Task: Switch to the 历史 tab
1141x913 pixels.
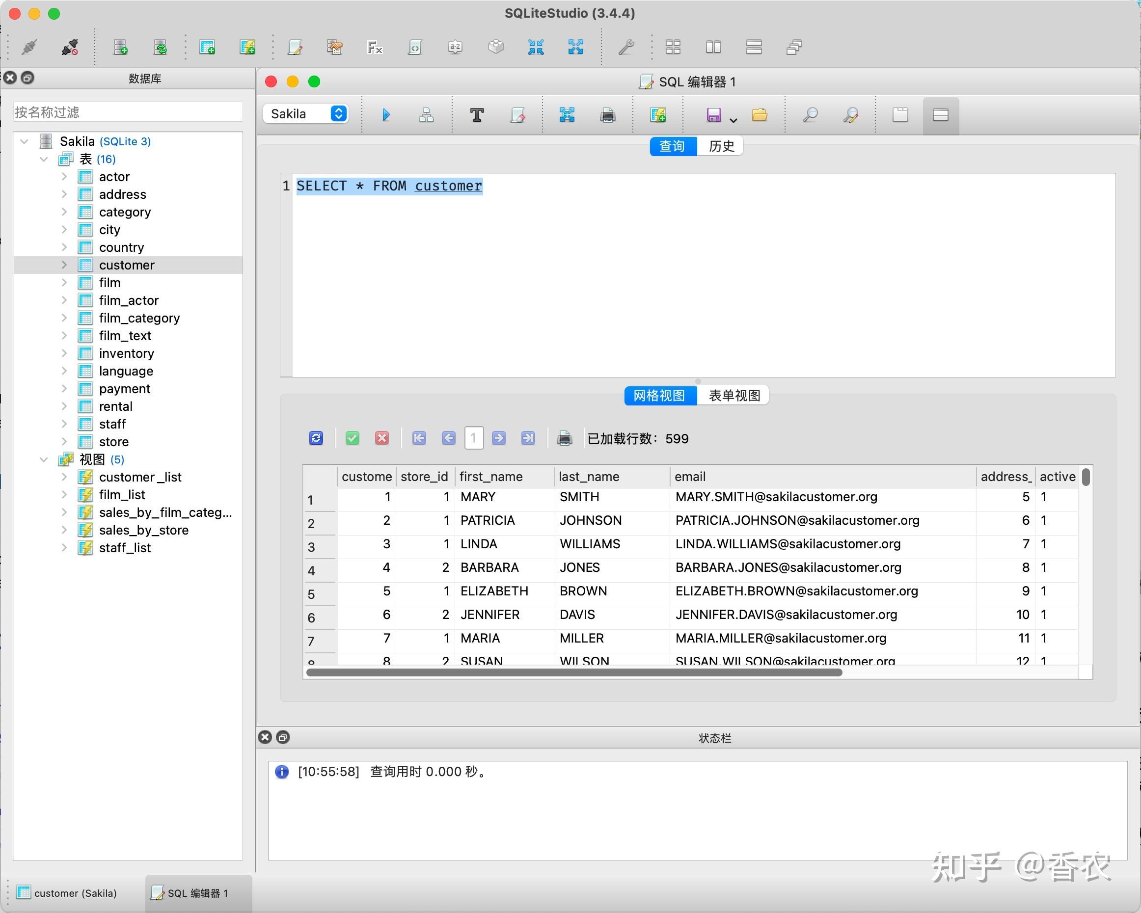Action: tap(721, 146)
